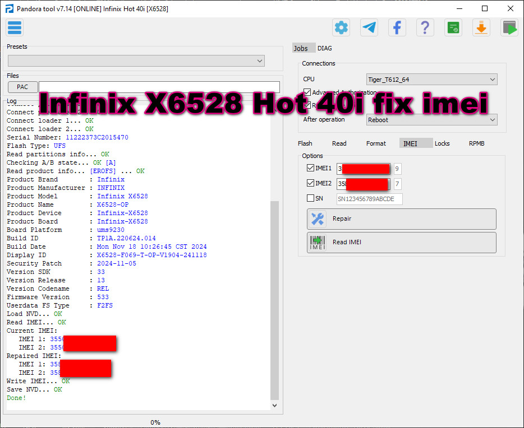
Task: Click Flash Type UFS value
Action: (59, 146)
